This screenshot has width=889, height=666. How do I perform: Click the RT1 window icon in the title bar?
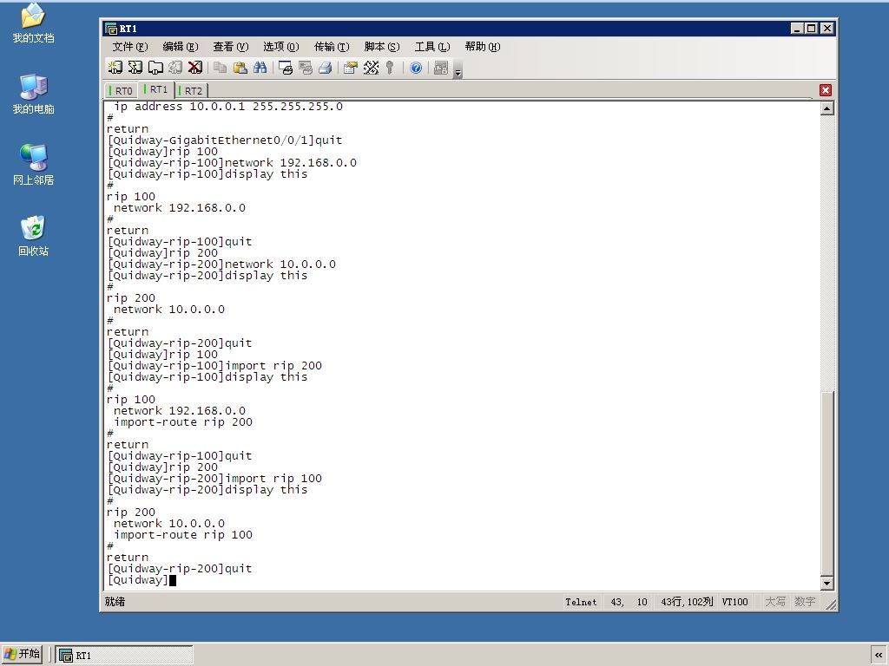point(111,29)
